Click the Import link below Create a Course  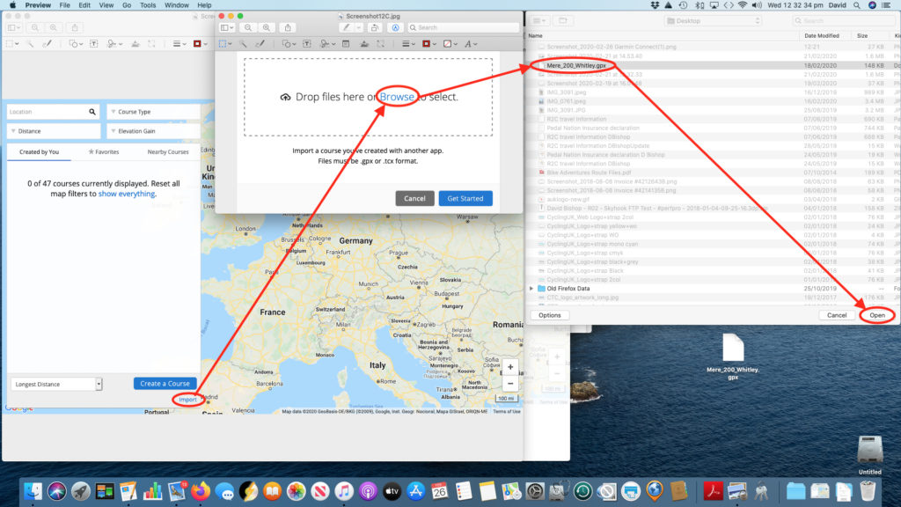tap(187, 400)
